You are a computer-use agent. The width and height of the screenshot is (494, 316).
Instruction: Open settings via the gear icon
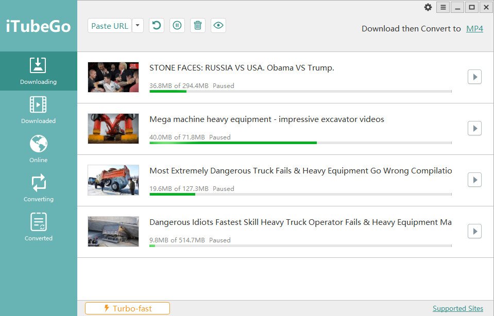click(x=428, y=7)
